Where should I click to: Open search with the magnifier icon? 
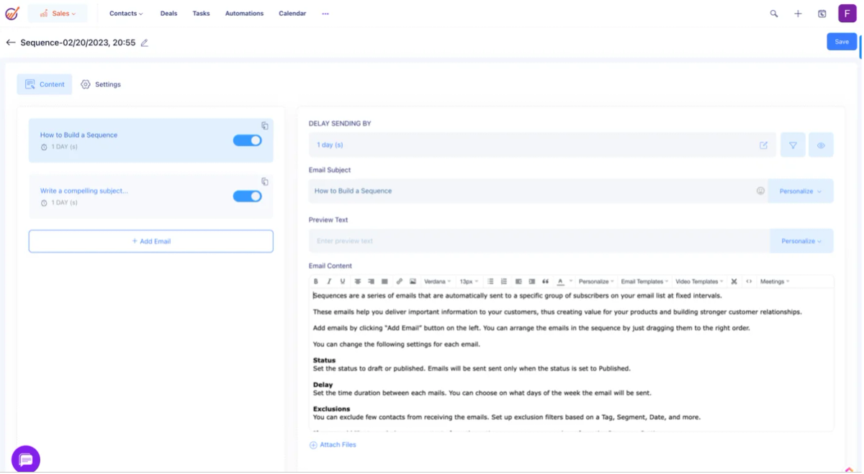774,14
